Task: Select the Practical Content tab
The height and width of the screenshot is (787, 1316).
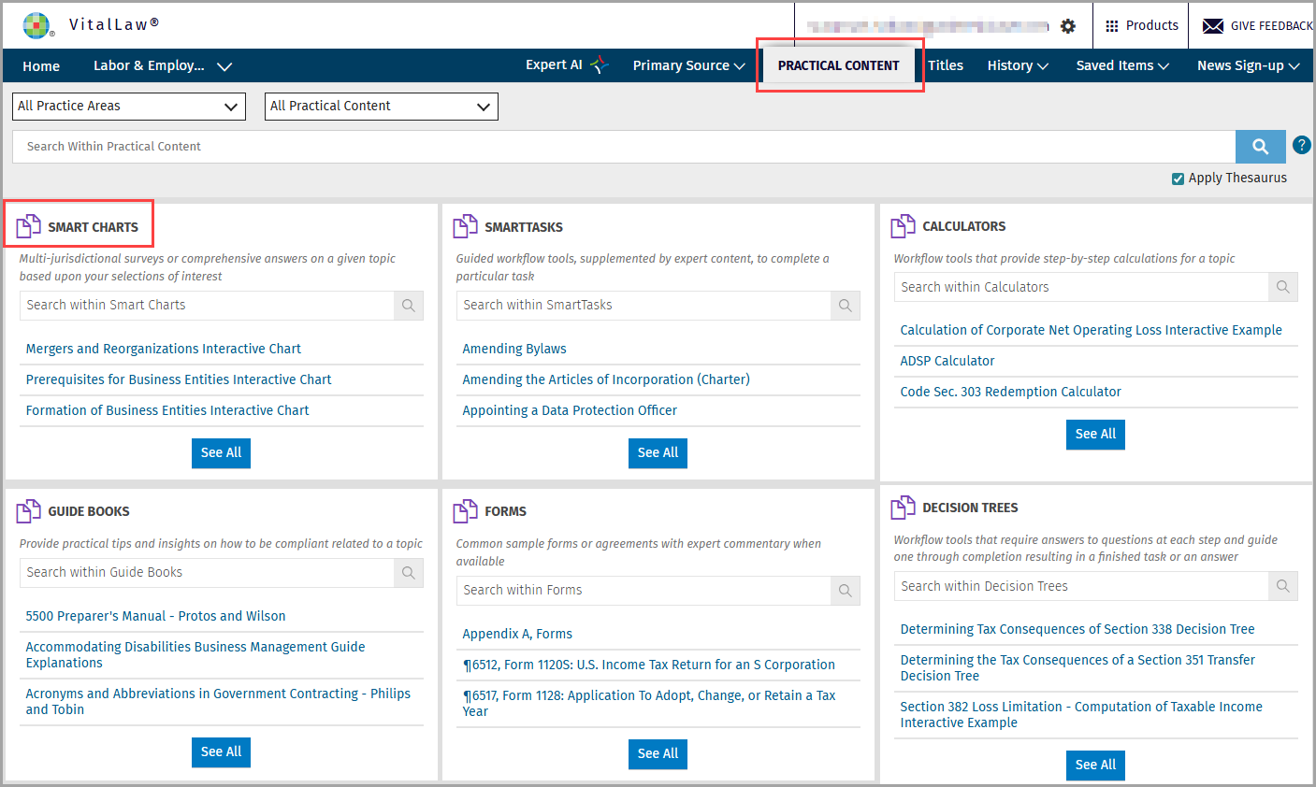Action: click(x=839, y=65)
